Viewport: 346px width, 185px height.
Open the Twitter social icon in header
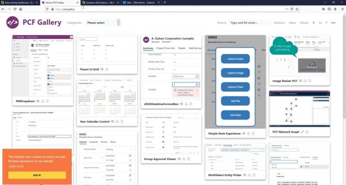[314, 23]
